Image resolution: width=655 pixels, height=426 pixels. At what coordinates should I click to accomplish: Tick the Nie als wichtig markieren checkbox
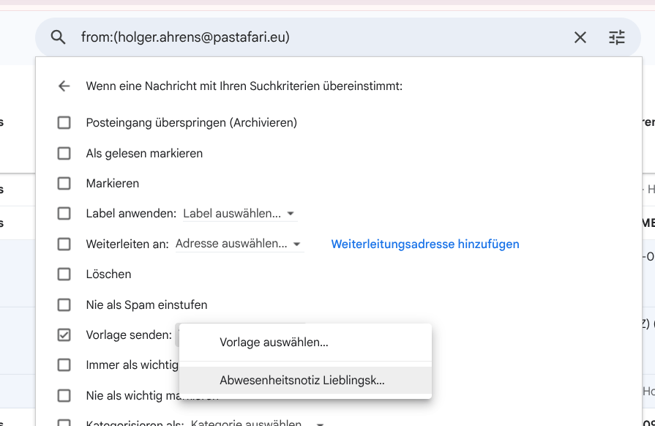coord(64,396)
